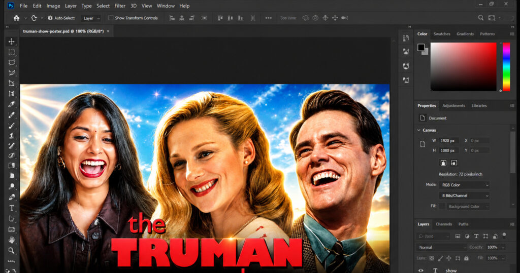The image size is (520, 273).
Task: Open the layer Opacity slider arrow
Action: point(503,247)
